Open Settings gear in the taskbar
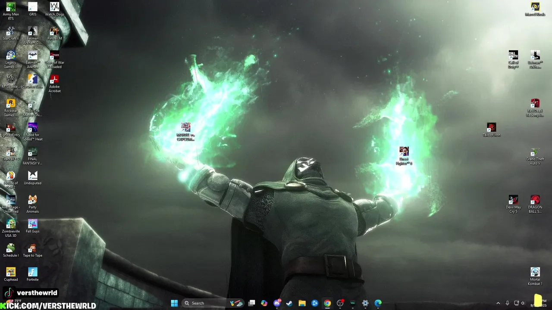552x310 pixels. (x=365, y=303)
